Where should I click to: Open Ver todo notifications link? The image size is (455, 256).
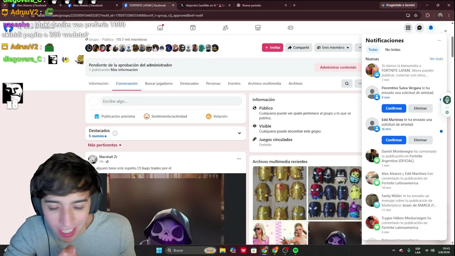point(436,59)
